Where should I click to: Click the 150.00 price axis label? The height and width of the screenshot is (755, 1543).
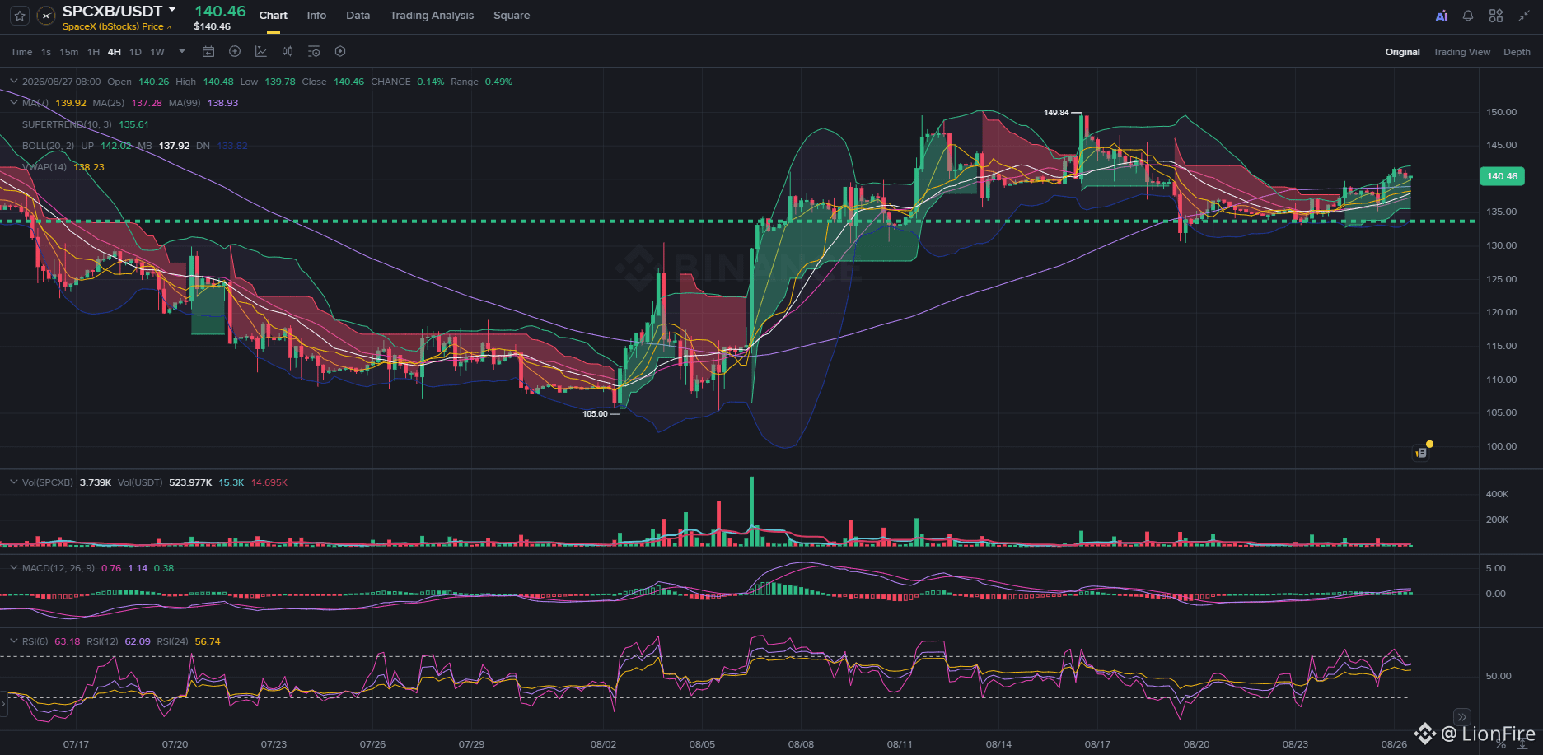[x=1501, y=112]
